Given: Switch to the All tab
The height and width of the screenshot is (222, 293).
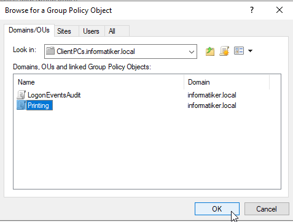Looking at the screenshot, I should pyautogui.click(x=112, y=31).
